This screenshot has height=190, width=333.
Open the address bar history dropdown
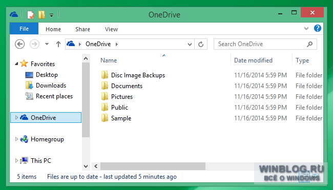click(190, 45)
